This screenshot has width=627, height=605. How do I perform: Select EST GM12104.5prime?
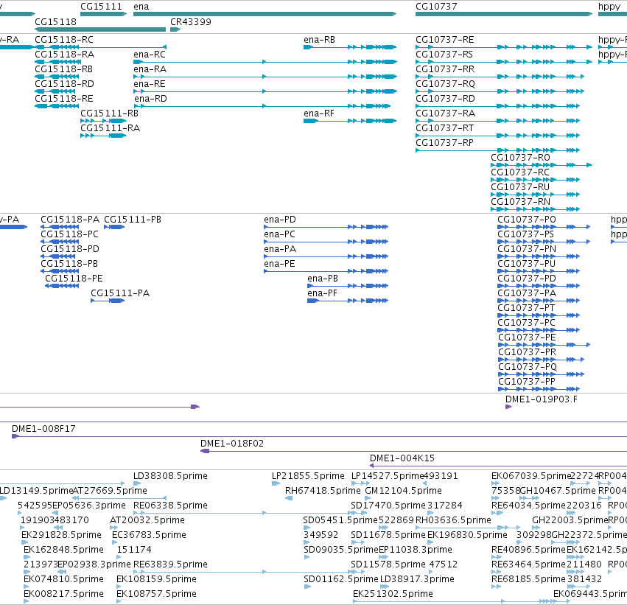(x=404, y=491)
